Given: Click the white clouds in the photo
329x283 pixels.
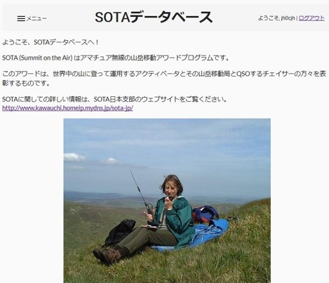Looking at the screenshot, I should 93,159.
